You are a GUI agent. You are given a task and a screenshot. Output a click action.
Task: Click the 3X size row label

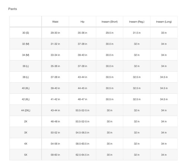26,132
